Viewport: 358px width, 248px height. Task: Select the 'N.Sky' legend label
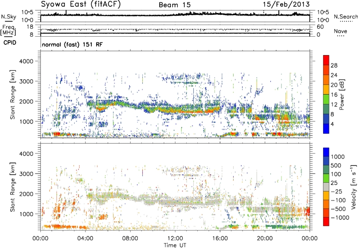point(9,17)
